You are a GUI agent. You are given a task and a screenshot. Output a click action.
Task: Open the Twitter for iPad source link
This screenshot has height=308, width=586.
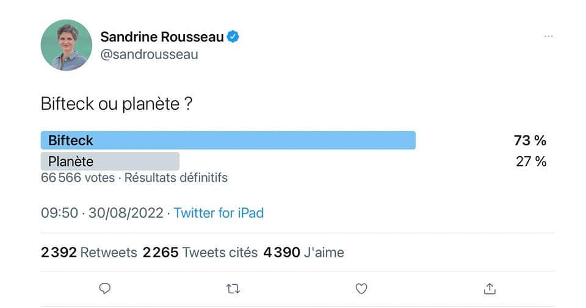[x=219, y=213]
